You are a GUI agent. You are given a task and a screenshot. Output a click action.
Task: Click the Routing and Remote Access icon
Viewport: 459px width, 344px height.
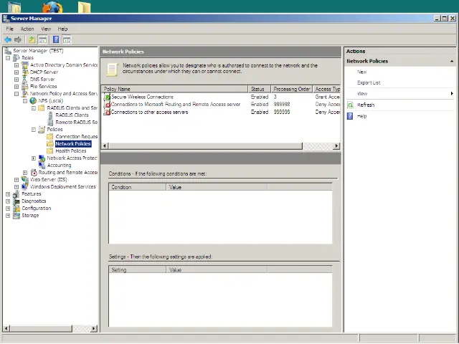click(34, 172)
